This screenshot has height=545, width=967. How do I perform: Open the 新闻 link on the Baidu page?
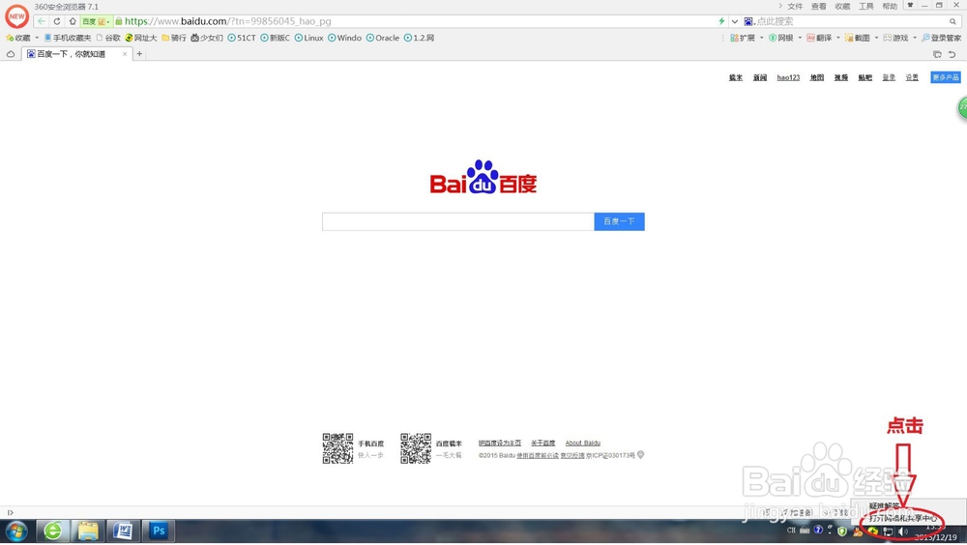coord(760,77)
